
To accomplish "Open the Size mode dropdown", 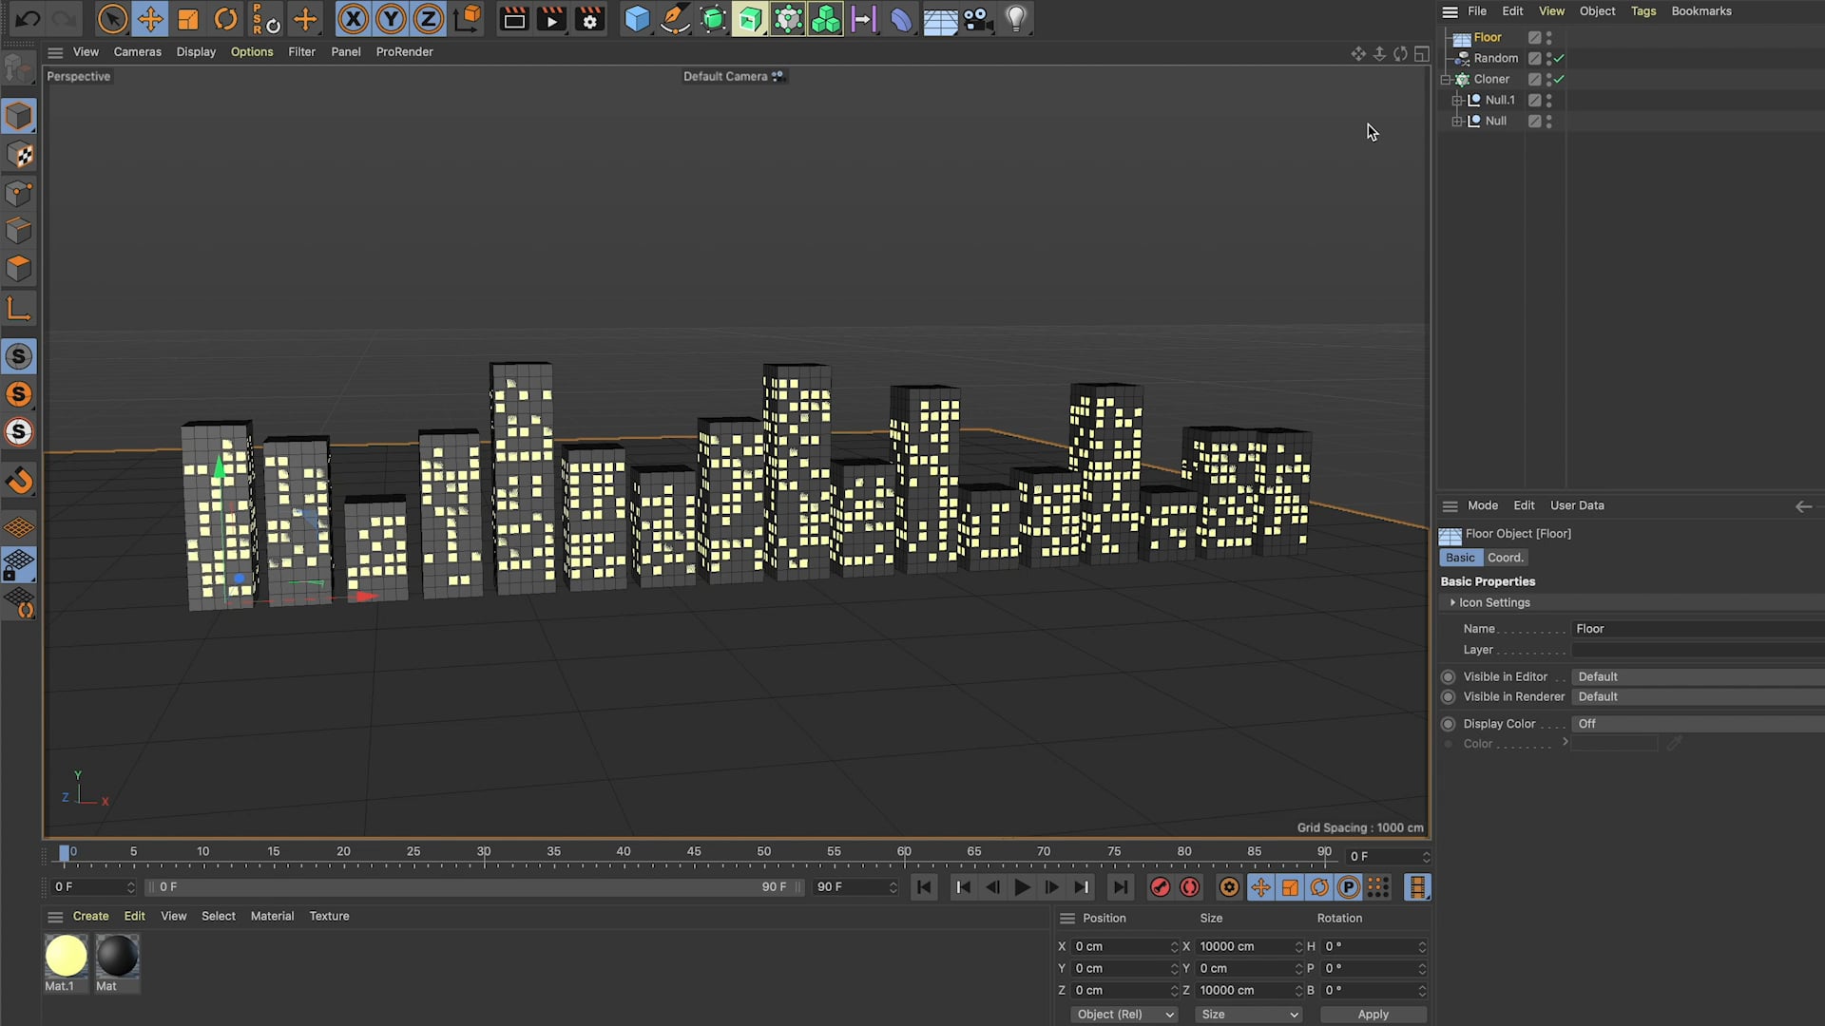I will [x=1248, y=1014].
